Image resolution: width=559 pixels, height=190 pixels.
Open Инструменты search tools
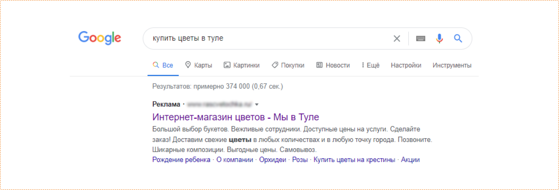point(452,65)
